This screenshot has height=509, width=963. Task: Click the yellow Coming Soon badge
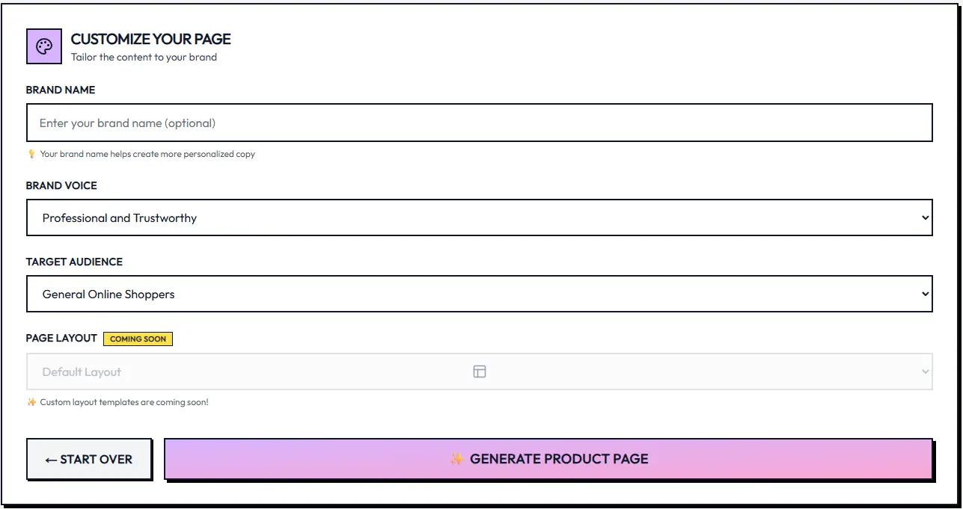(x=138, y=339)
